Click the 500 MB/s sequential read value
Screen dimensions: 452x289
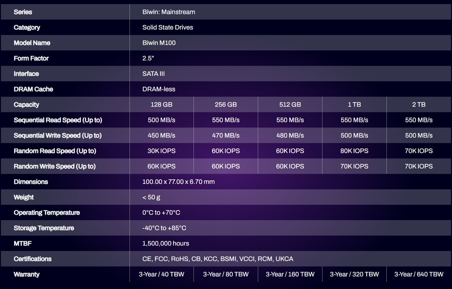161,120
